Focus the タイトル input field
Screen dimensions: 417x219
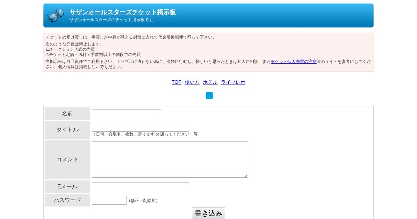[140, 127]
